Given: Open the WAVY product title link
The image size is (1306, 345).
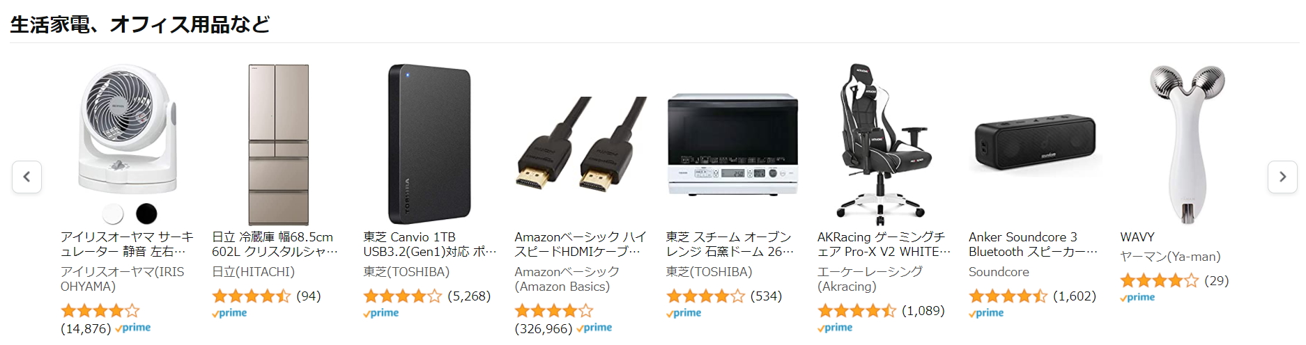Looking at the screenshot, I should [1137, 237].
